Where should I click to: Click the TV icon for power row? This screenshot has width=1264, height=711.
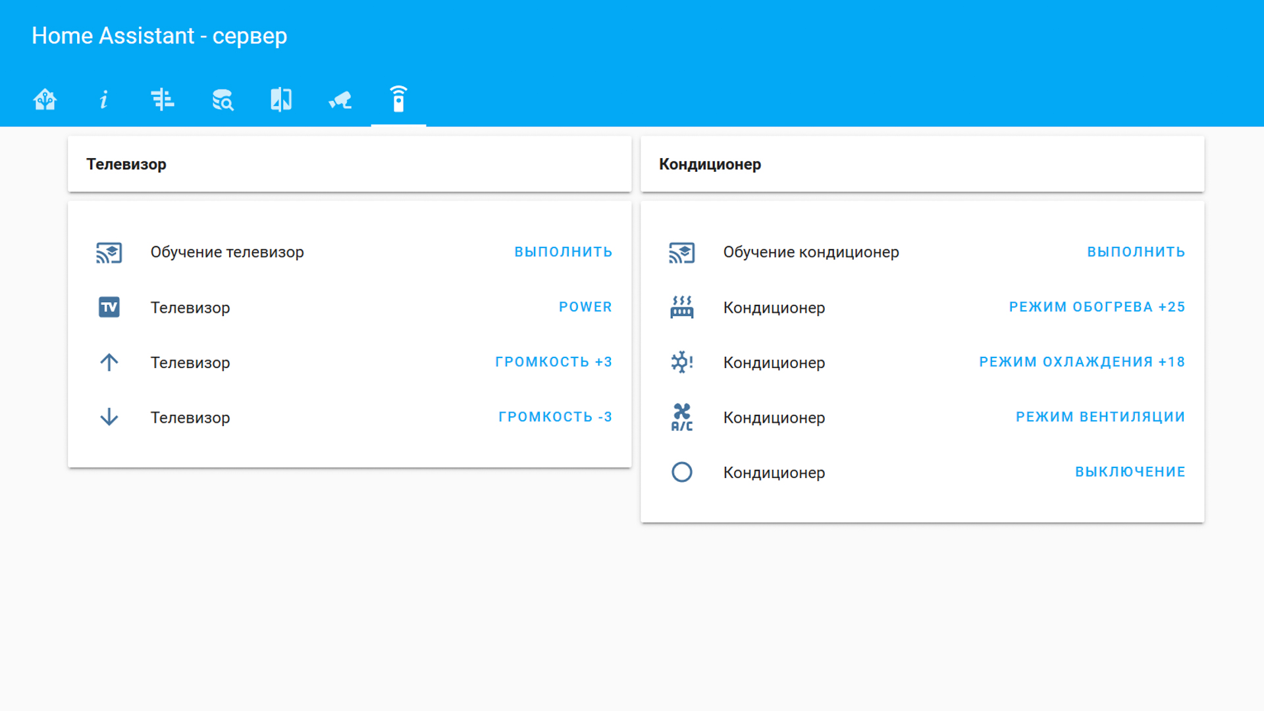[x=109, y=307]
